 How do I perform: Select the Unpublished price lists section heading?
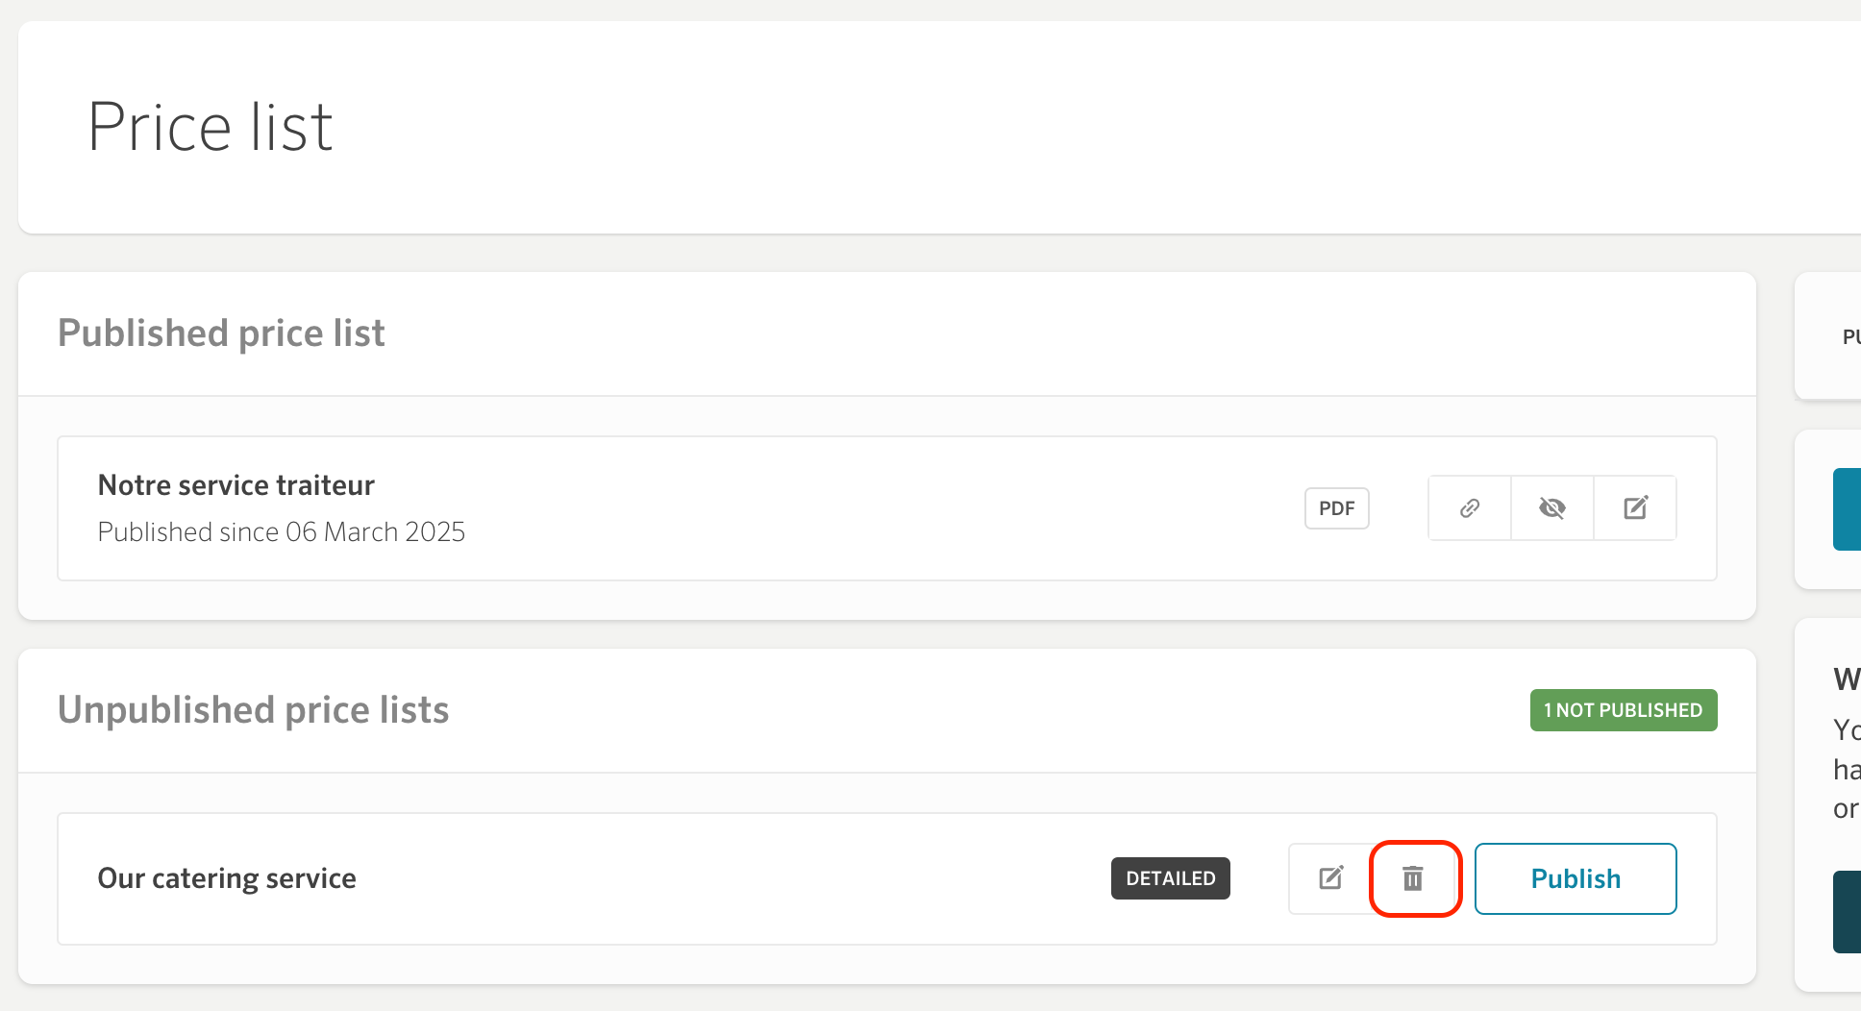pyautogui.click(x=253, y=710)
